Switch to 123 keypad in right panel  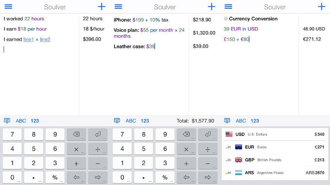coord(255,121)
